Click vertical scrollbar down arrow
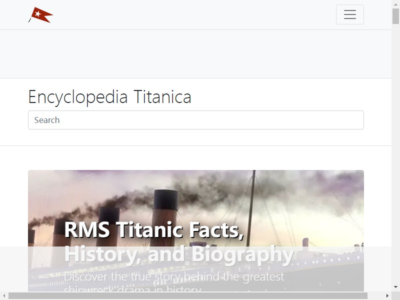The height and width of the screenshot is (300, 400). pyautogui.click(x=395, y=287)
